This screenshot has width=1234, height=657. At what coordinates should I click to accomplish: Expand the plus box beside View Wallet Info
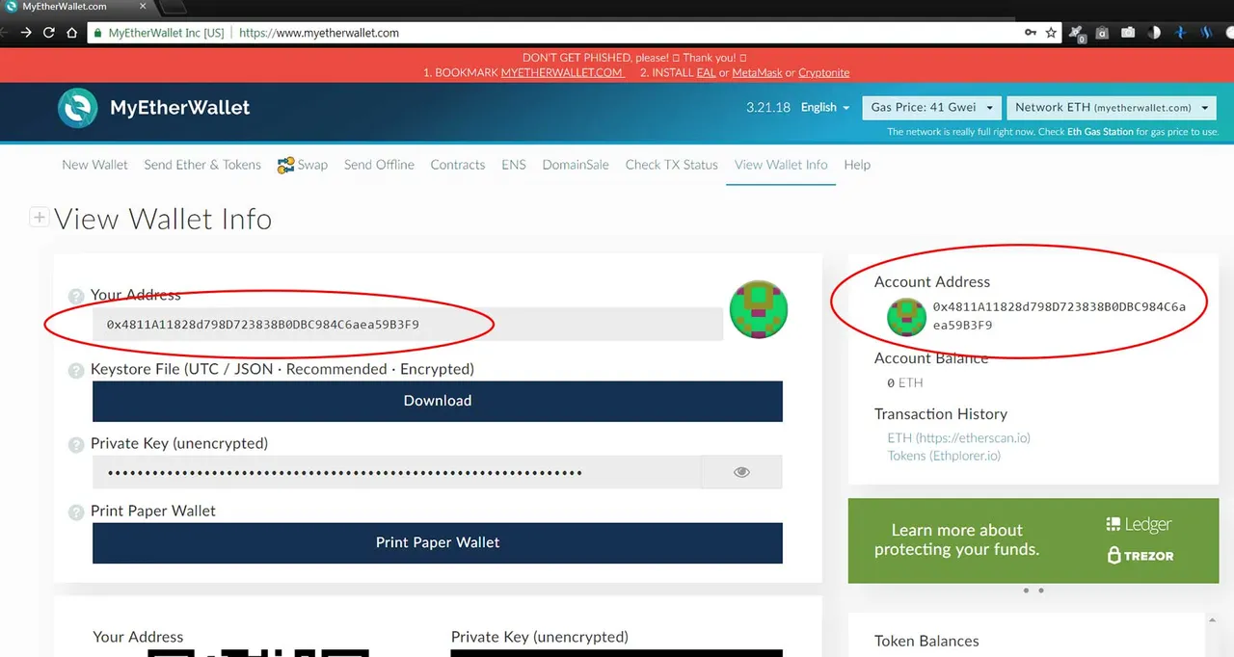click(40, 218)
